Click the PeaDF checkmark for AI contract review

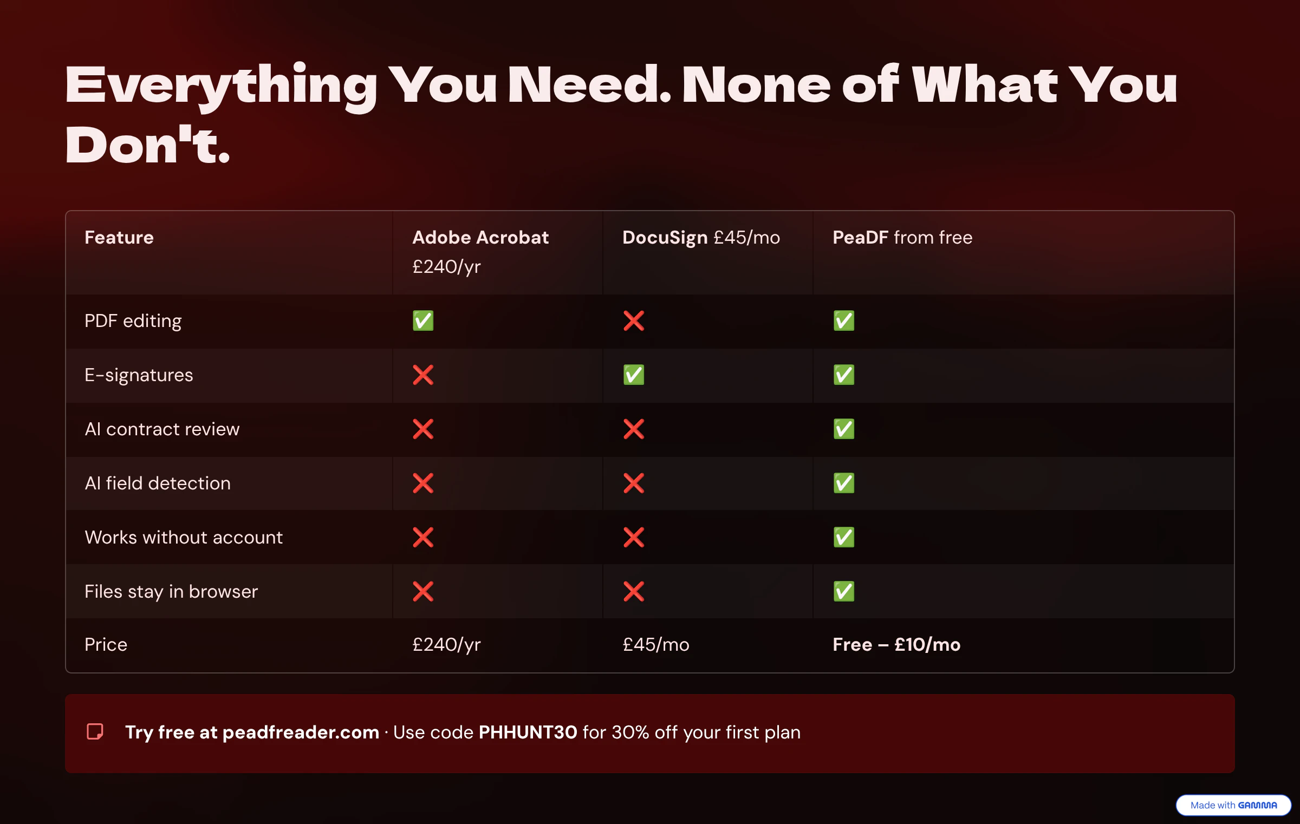[843, 429]
